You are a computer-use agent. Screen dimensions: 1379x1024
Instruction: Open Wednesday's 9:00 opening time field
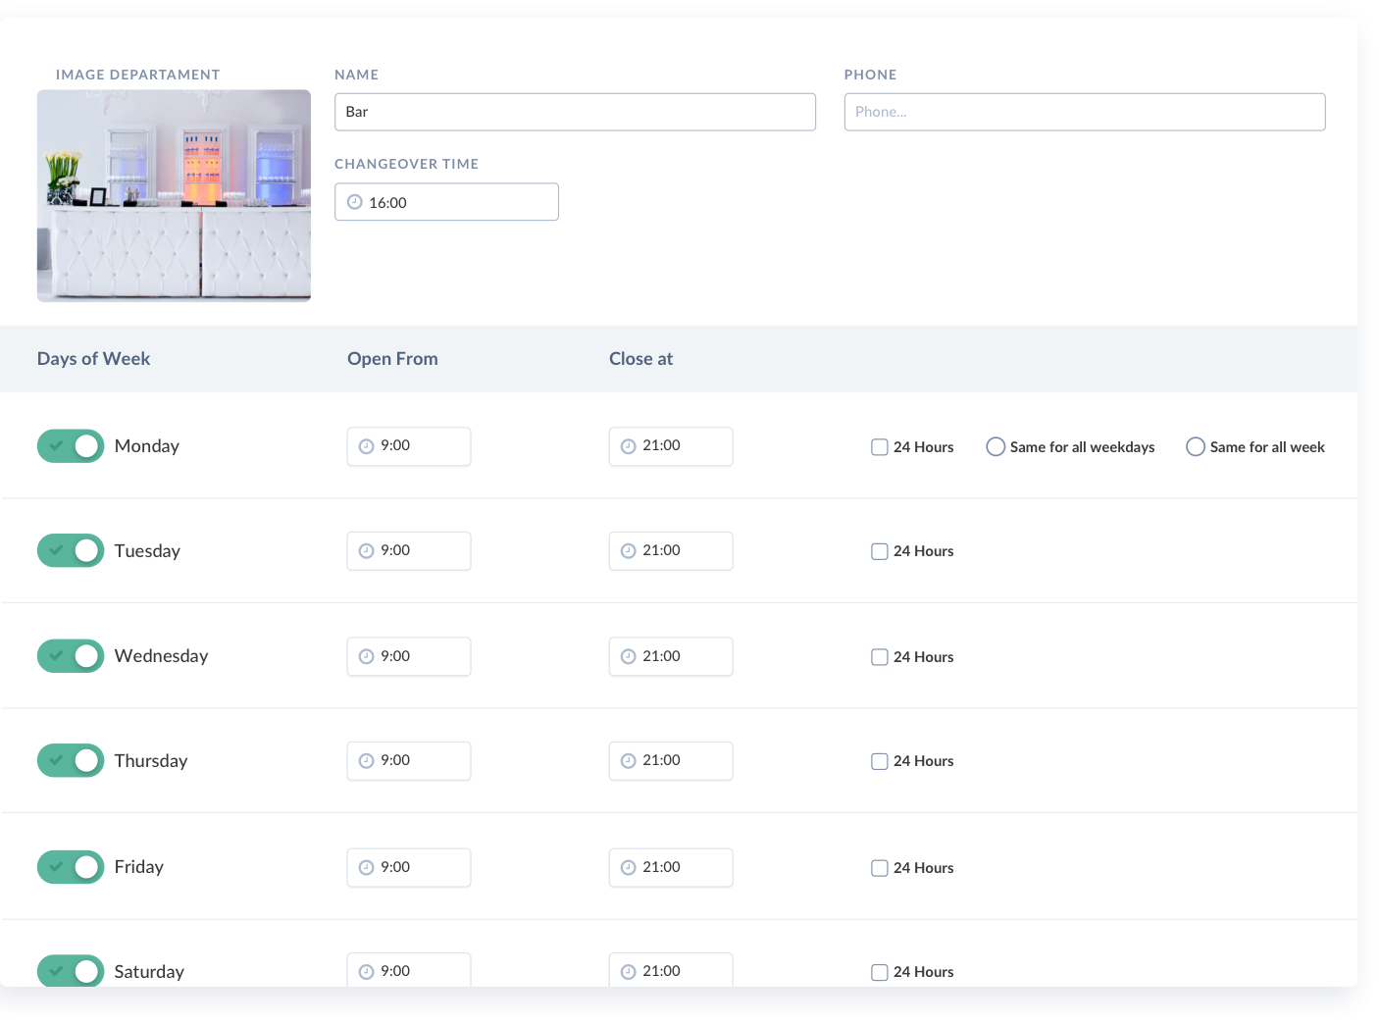(409, 657)
